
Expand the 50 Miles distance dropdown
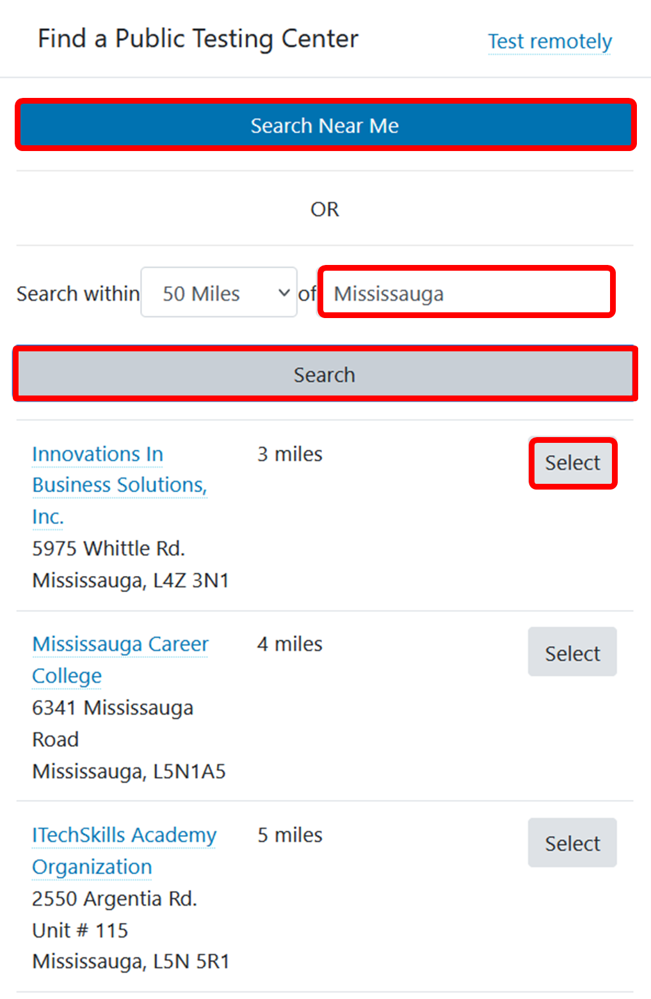pyautogui.click(x=219, y=293)
